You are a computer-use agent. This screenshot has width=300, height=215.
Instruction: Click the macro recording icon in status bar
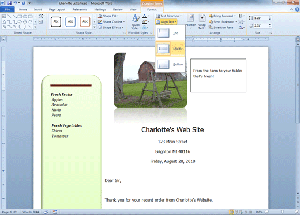55,212
